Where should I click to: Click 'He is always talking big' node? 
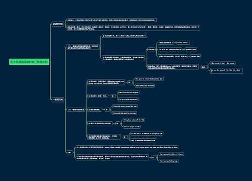(x=168, y=161)
